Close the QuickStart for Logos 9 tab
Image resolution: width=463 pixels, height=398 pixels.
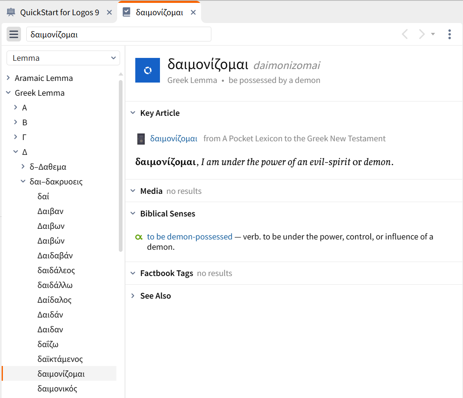(109, 12)
